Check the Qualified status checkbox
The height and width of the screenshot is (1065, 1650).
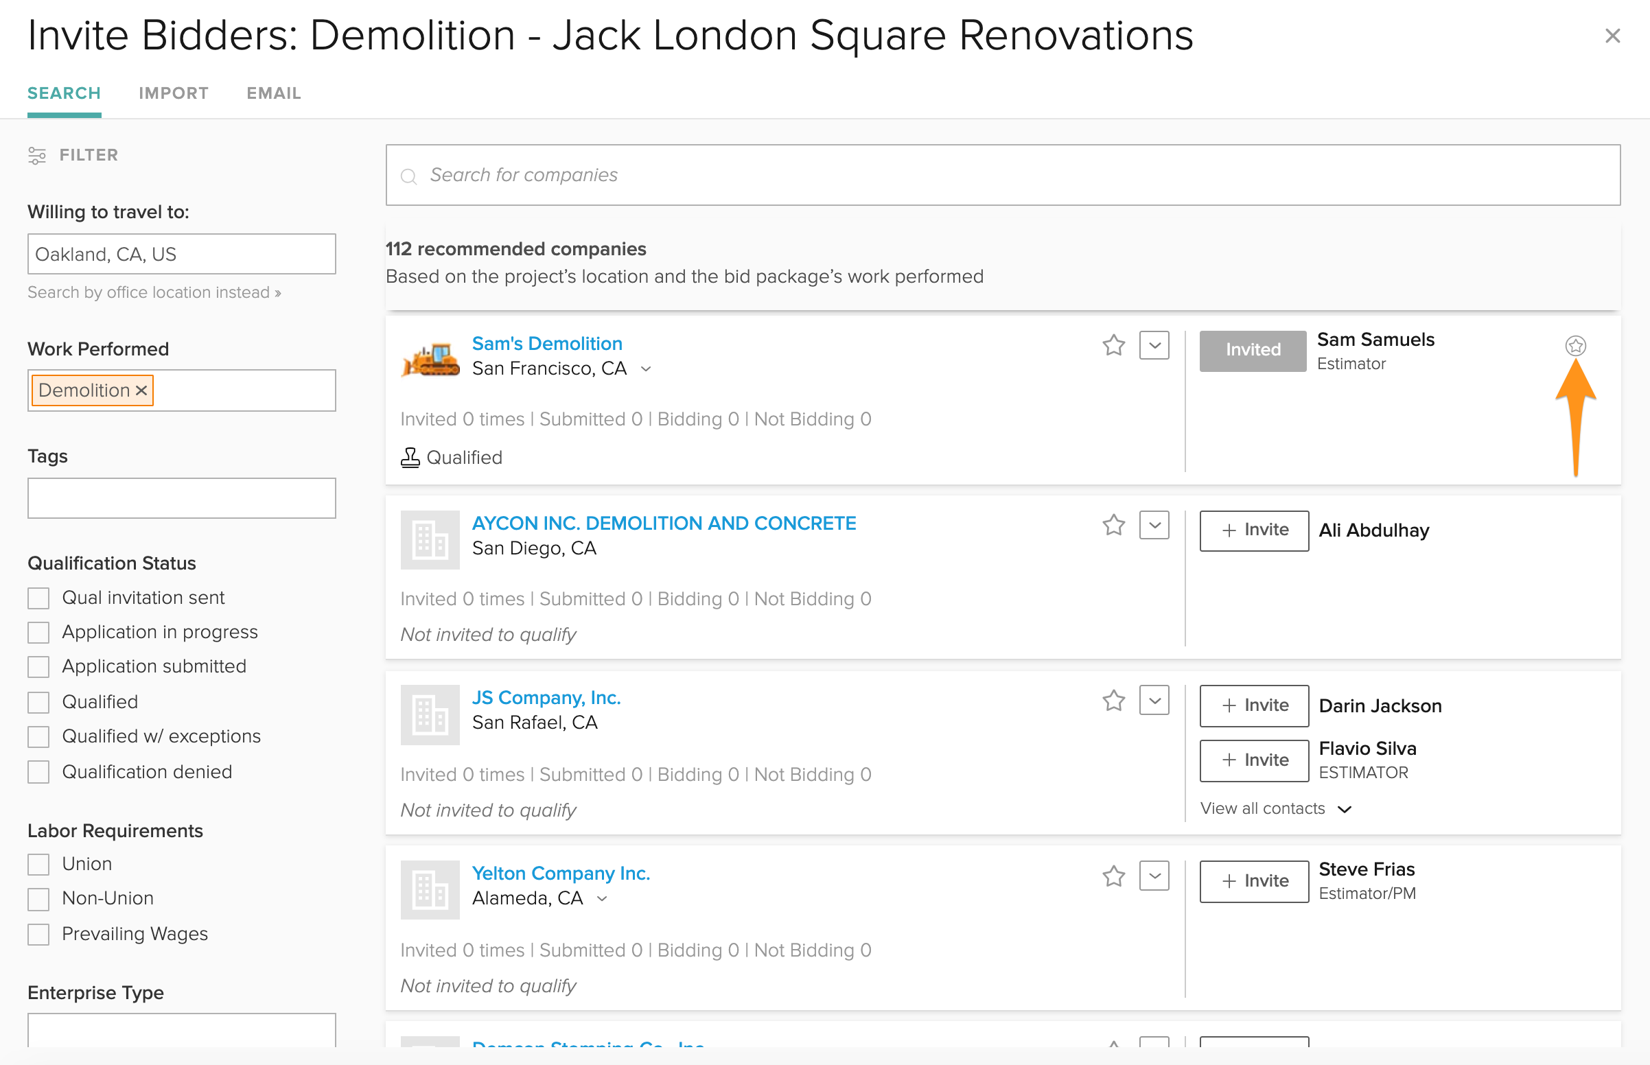coord(38,702)
